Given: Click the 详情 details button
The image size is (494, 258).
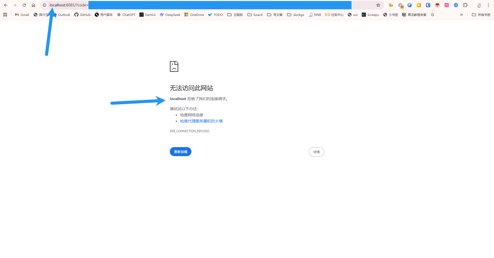Looking at the screenshot, I should [316, 152].
